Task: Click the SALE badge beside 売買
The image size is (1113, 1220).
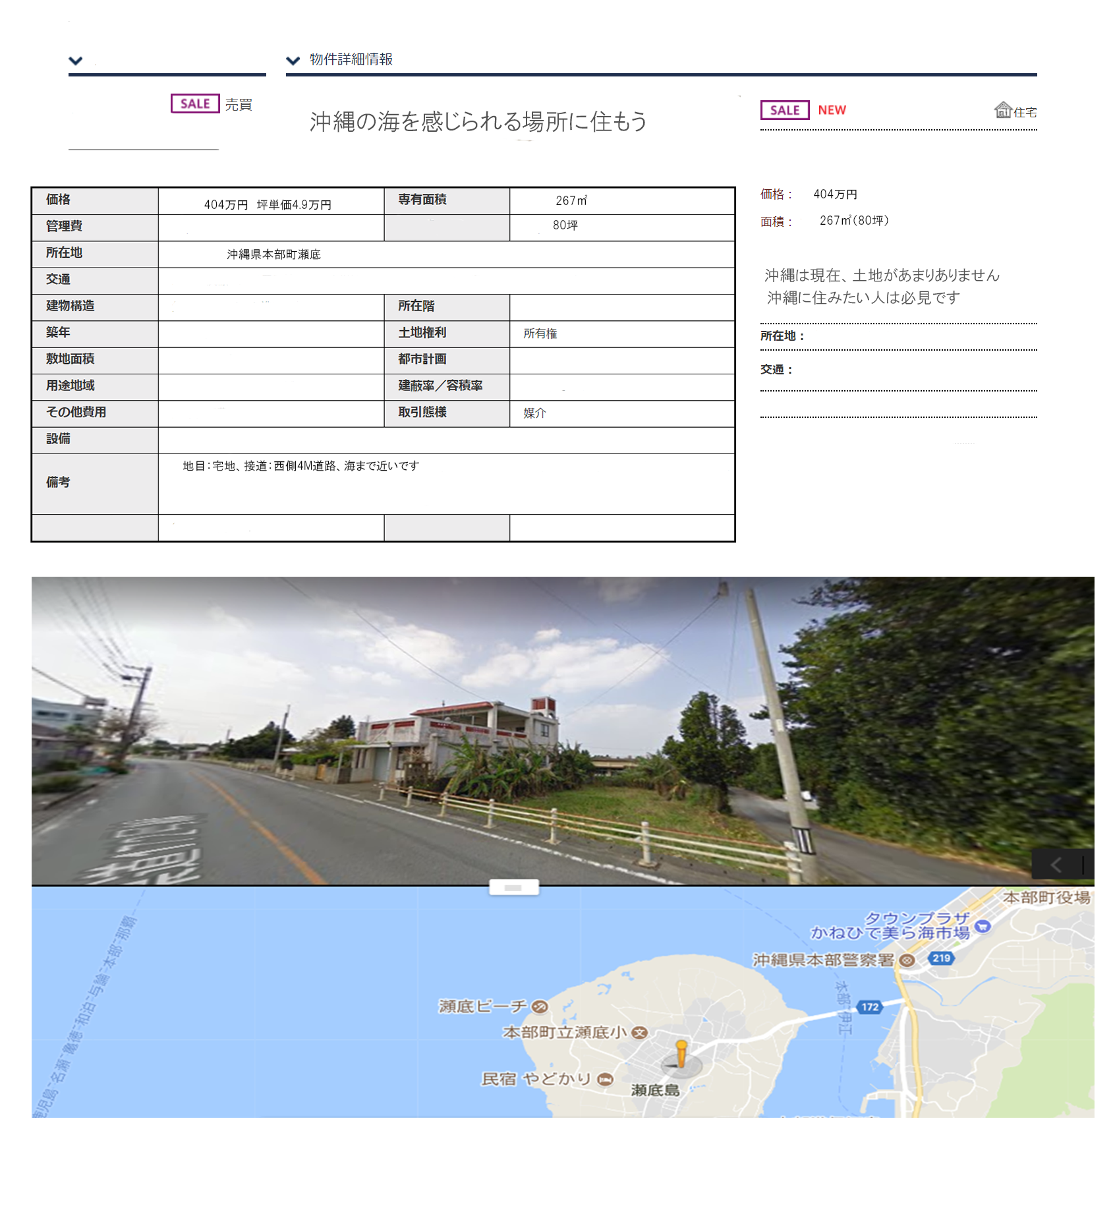Action: [x=195, y=103]
